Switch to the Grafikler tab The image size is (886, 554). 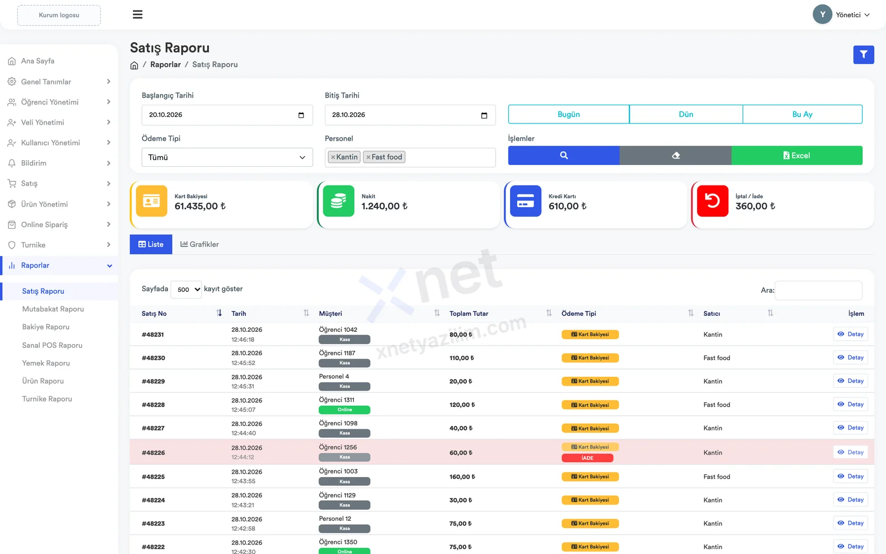pos(199,244)
